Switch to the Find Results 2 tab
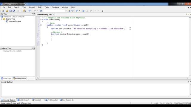191x107 pixels. pos(67,100)
